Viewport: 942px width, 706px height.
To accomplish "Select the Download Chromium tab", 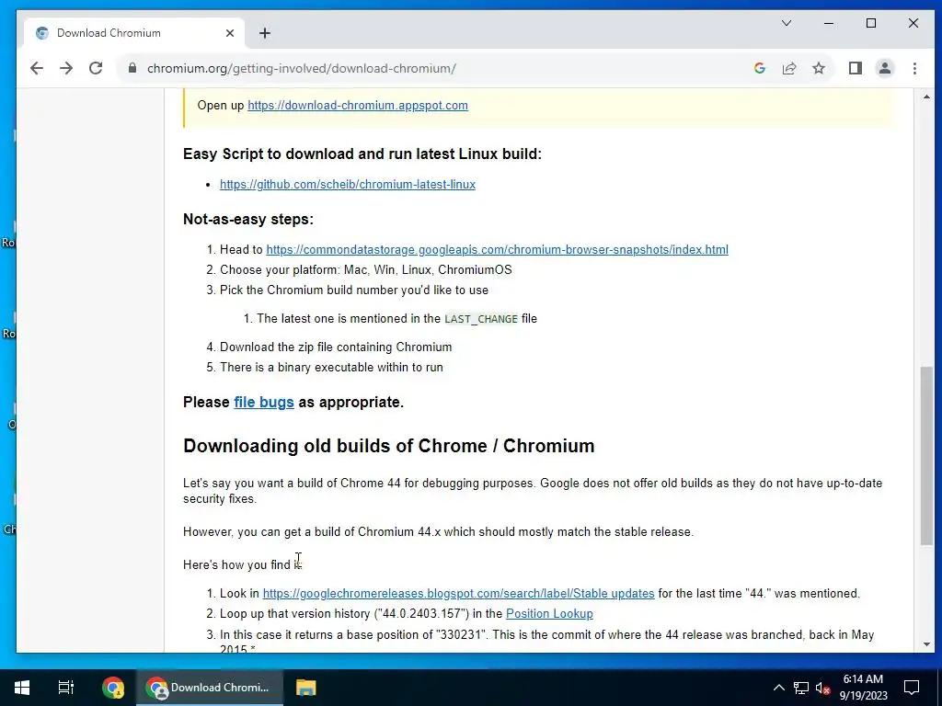I will (x=134, y=33).
